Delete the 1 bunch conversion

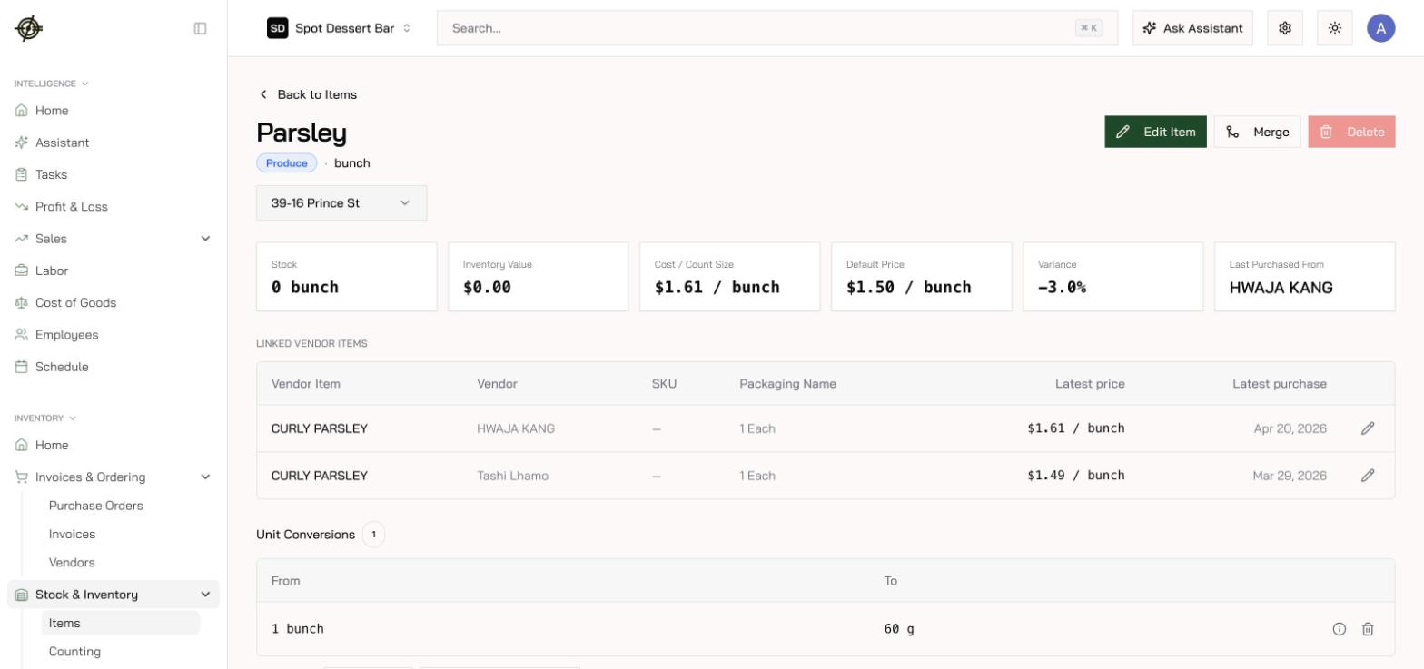click(x=1368, y=629)
